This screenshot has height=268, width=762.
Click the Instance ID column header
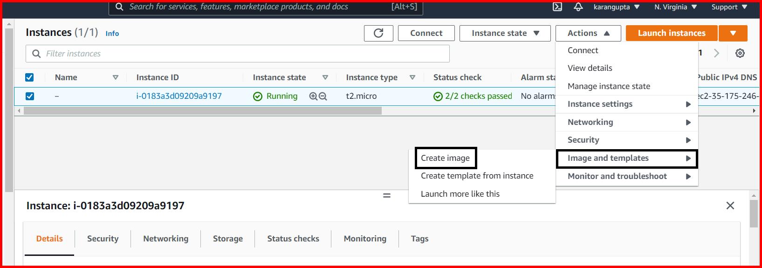[158, 77]
